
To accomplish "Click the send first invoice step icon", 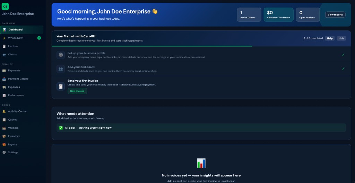I will [x=61, y=86].
